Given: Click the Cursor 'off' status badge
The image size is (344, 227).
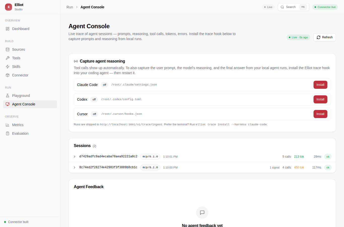Looking at the screenshot, I should tap(94, 114).
